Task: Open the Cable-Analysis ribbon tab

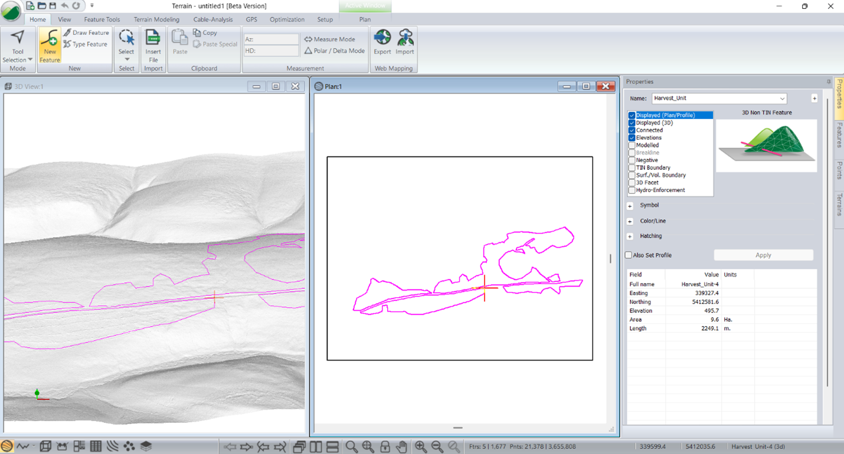Action: 213,19
